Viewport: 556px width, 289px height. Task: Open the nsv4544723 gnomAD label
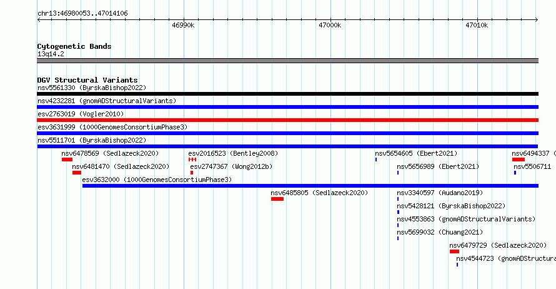pos(506,258)
